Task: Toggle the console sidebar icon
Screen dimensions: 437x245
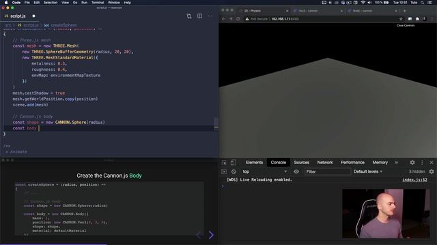Action: coord(224,171)
